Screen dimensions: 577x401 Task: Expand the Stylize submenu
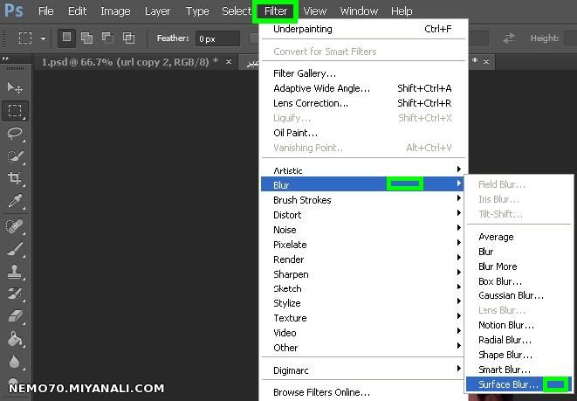[362, 303]
